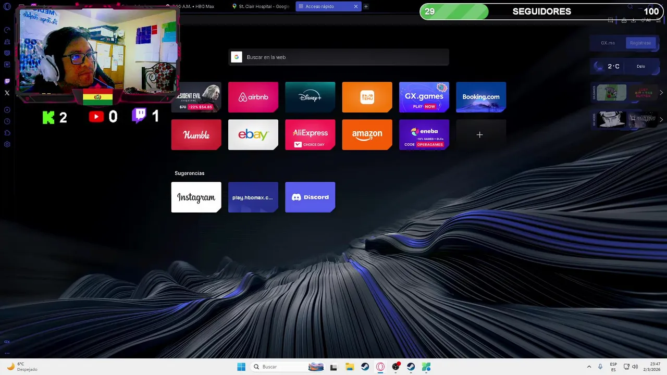Open the Booking.com speed dial tile
This screenshot has width=667, height=375.
[x=481, y=97]
